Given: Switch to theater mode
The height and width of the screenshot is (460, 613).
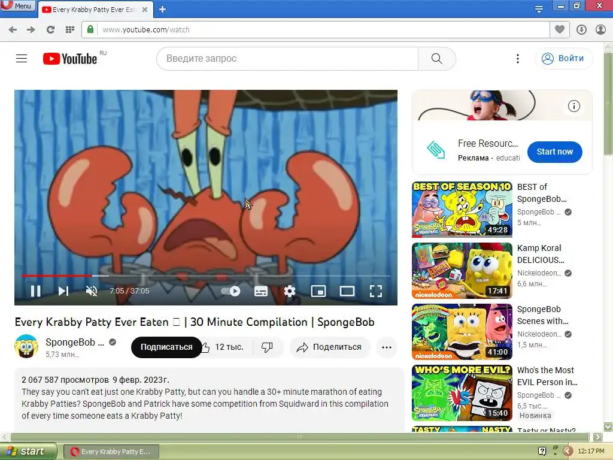Looking at the screenshot, I should click(x=347, y=291).
